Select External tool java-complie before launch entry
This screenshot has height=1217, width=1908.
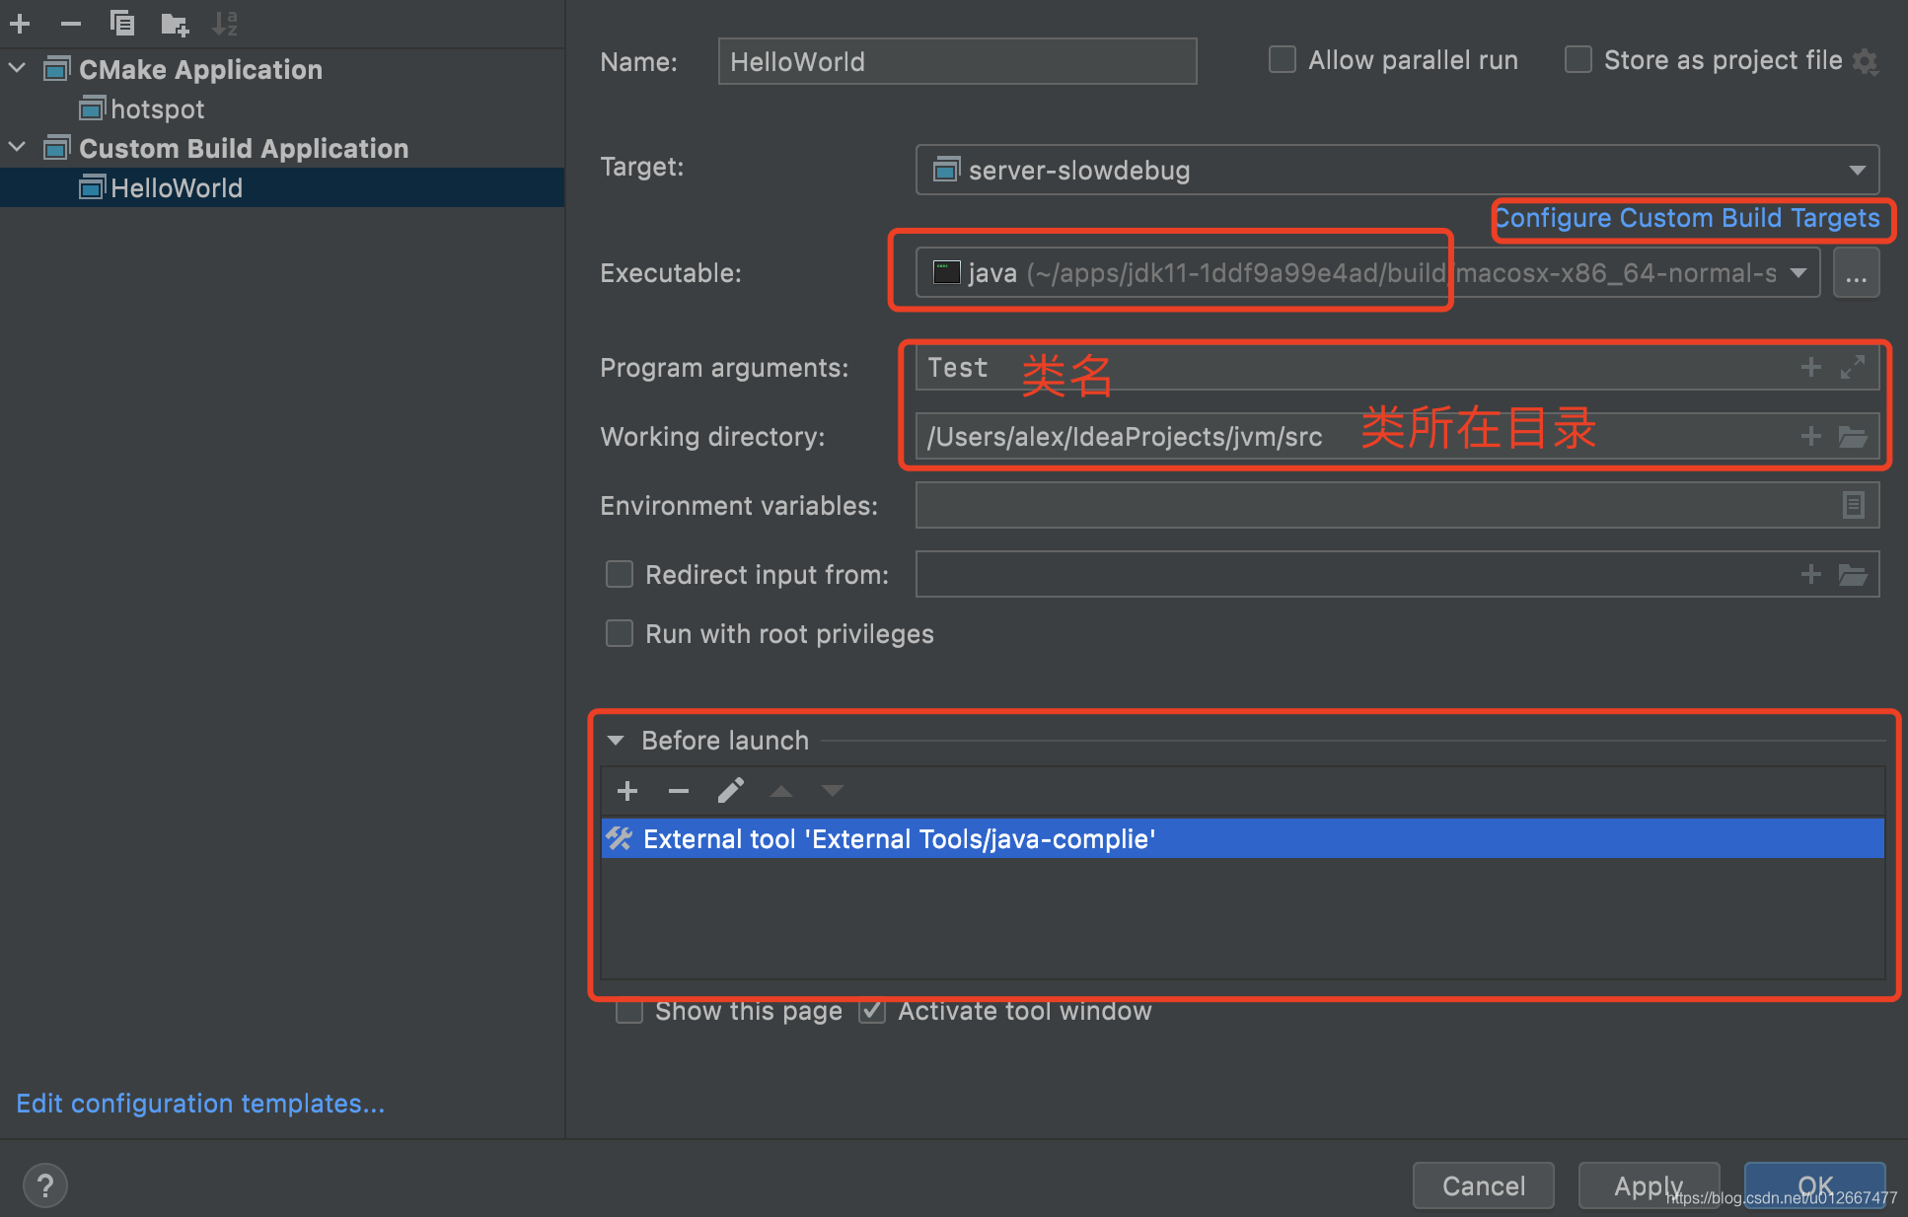coord(1242,837)
